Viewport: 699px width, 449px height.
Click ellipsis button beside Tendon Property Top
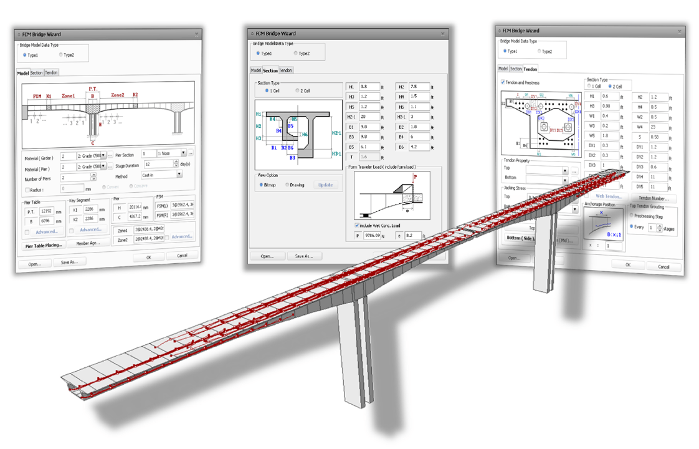574,171
